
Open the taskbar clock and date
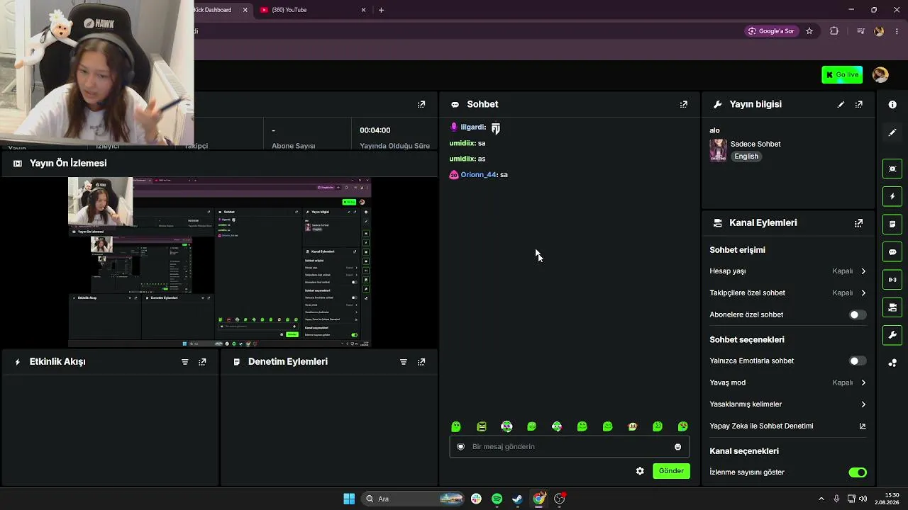click(887, 499)
